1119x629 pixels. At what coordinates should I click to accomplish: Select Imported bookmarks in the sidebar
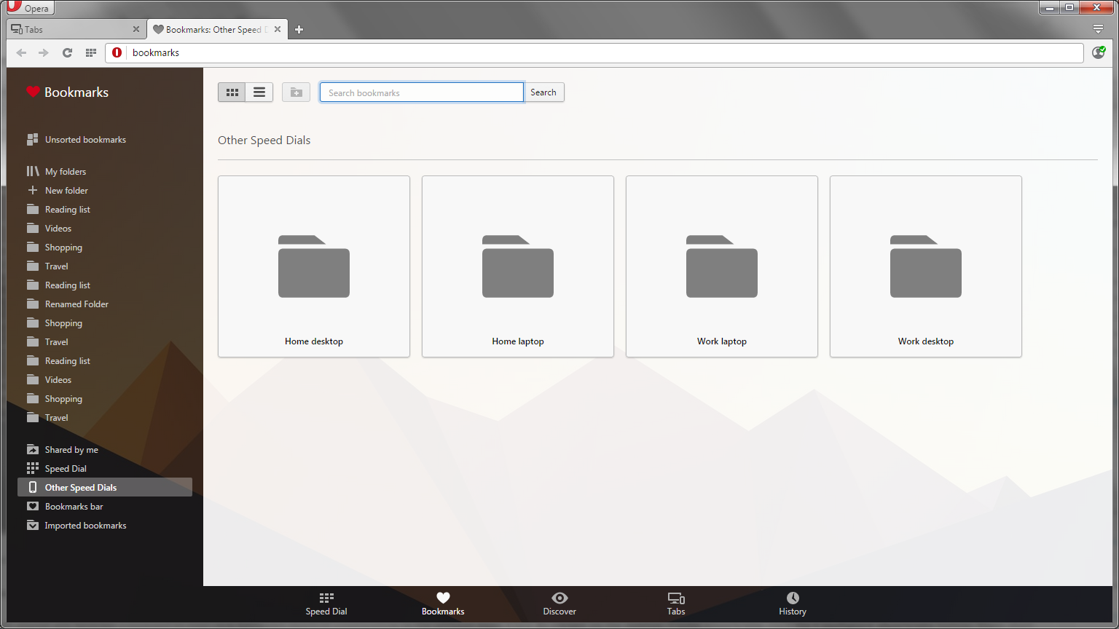(85, 525)
